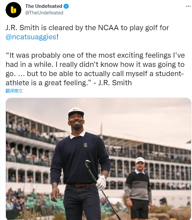Viewport: 192px width, 220px height.
Task: Click the tweet quote text body
Action: tap(95, 69)
